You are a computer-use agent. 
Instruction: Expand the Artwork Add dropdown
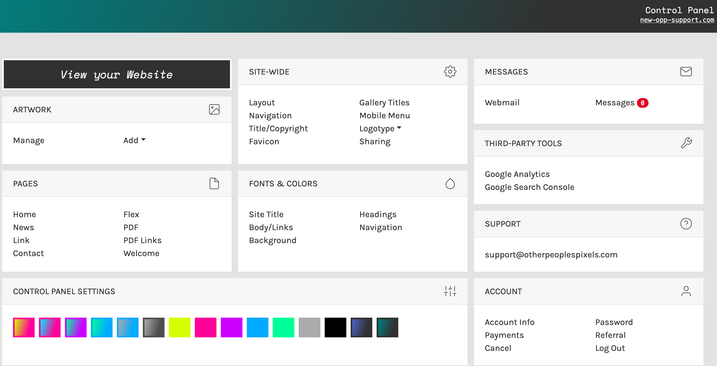coord(134,140)
